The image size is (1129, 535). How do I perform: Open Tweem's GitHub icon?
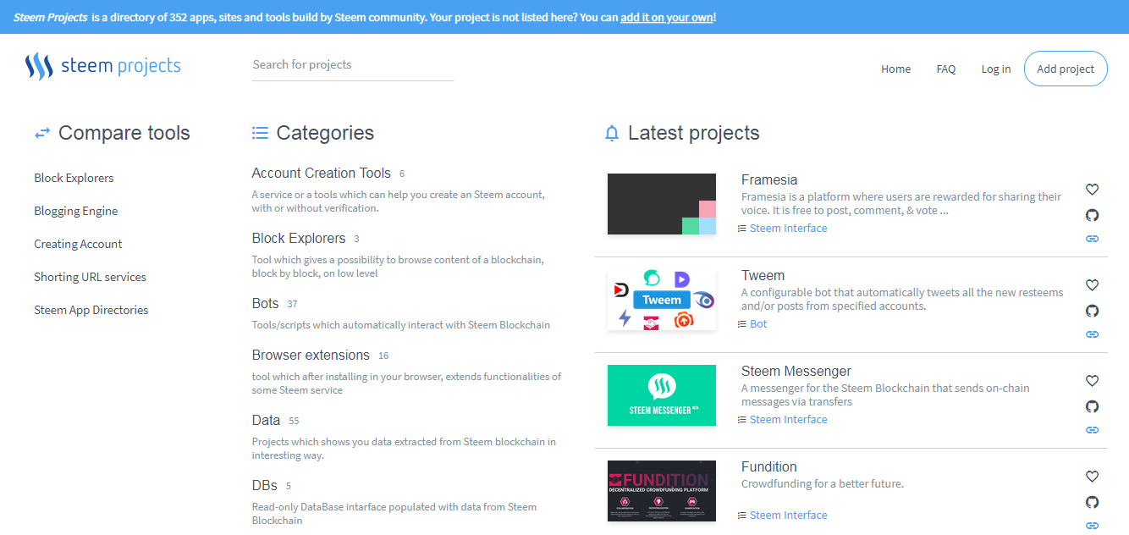[x=1092, y=311]
